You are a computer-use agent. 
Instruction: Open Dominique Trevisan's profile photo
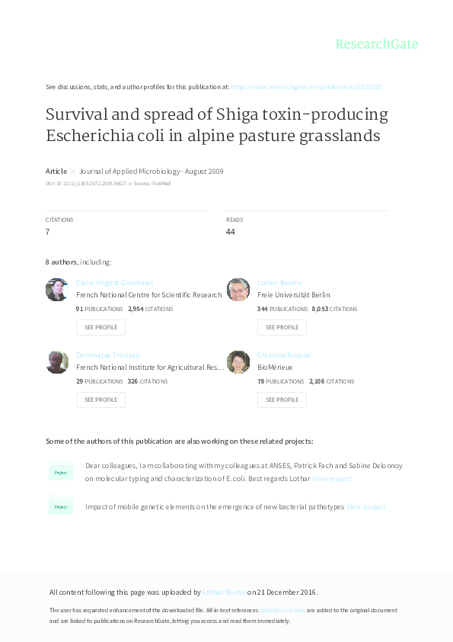tap(56, 362)
